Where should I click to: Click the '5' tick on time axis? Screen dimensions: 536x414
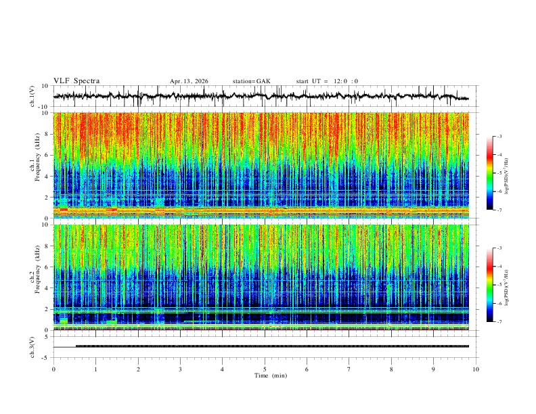(265, 369)
